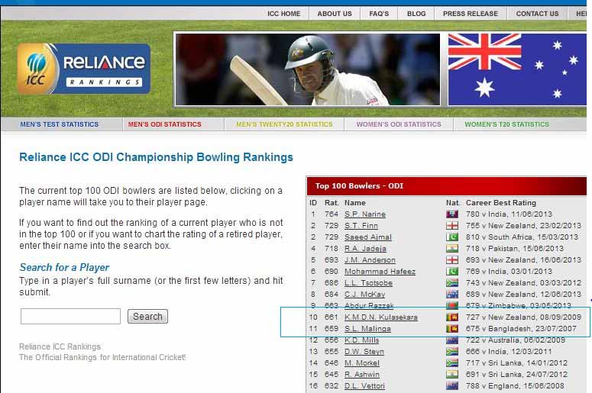Open the BLOG navigation link
592x393 pixels.
coord(416,14)
